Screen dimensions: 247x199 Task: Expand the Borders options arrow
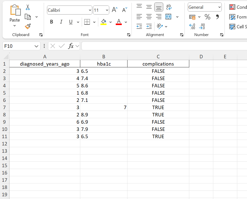94,22
